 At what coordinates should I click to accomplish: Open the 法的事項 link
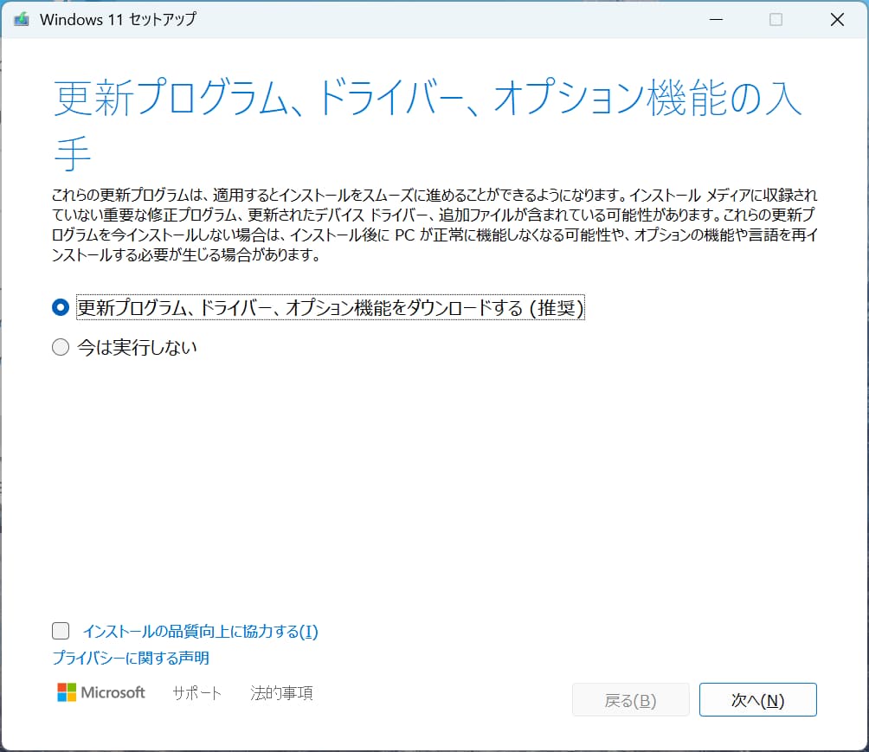(281, 692)
